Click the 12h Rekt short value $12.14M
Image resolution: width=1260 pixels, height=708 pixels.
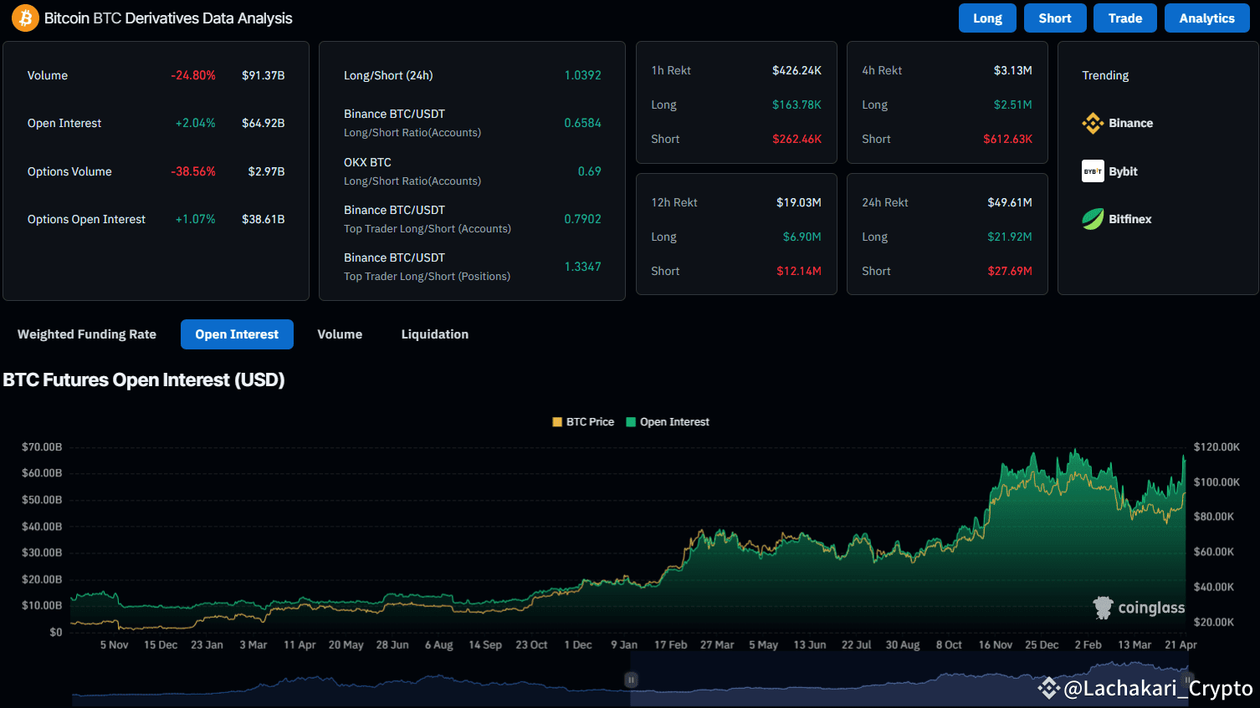[799, 271]
